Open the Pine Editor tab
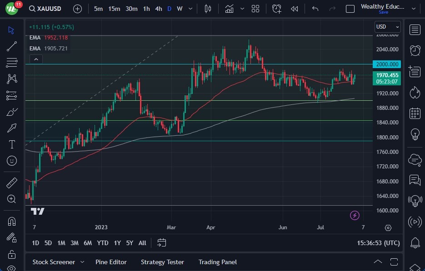Image resolution: width=425 pixels, height=271 pixels. [x=111, y=262]
